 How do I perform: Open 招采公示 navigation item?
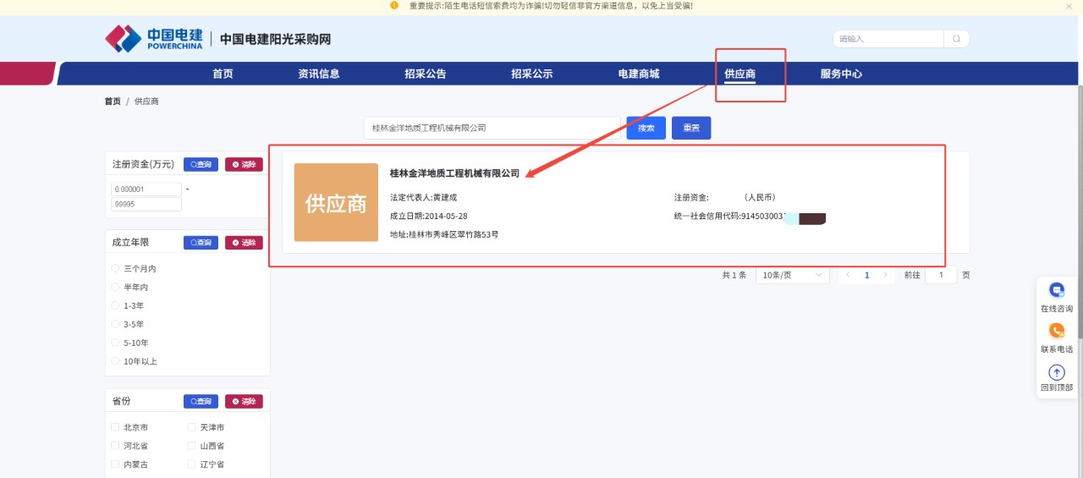[532, 74]
